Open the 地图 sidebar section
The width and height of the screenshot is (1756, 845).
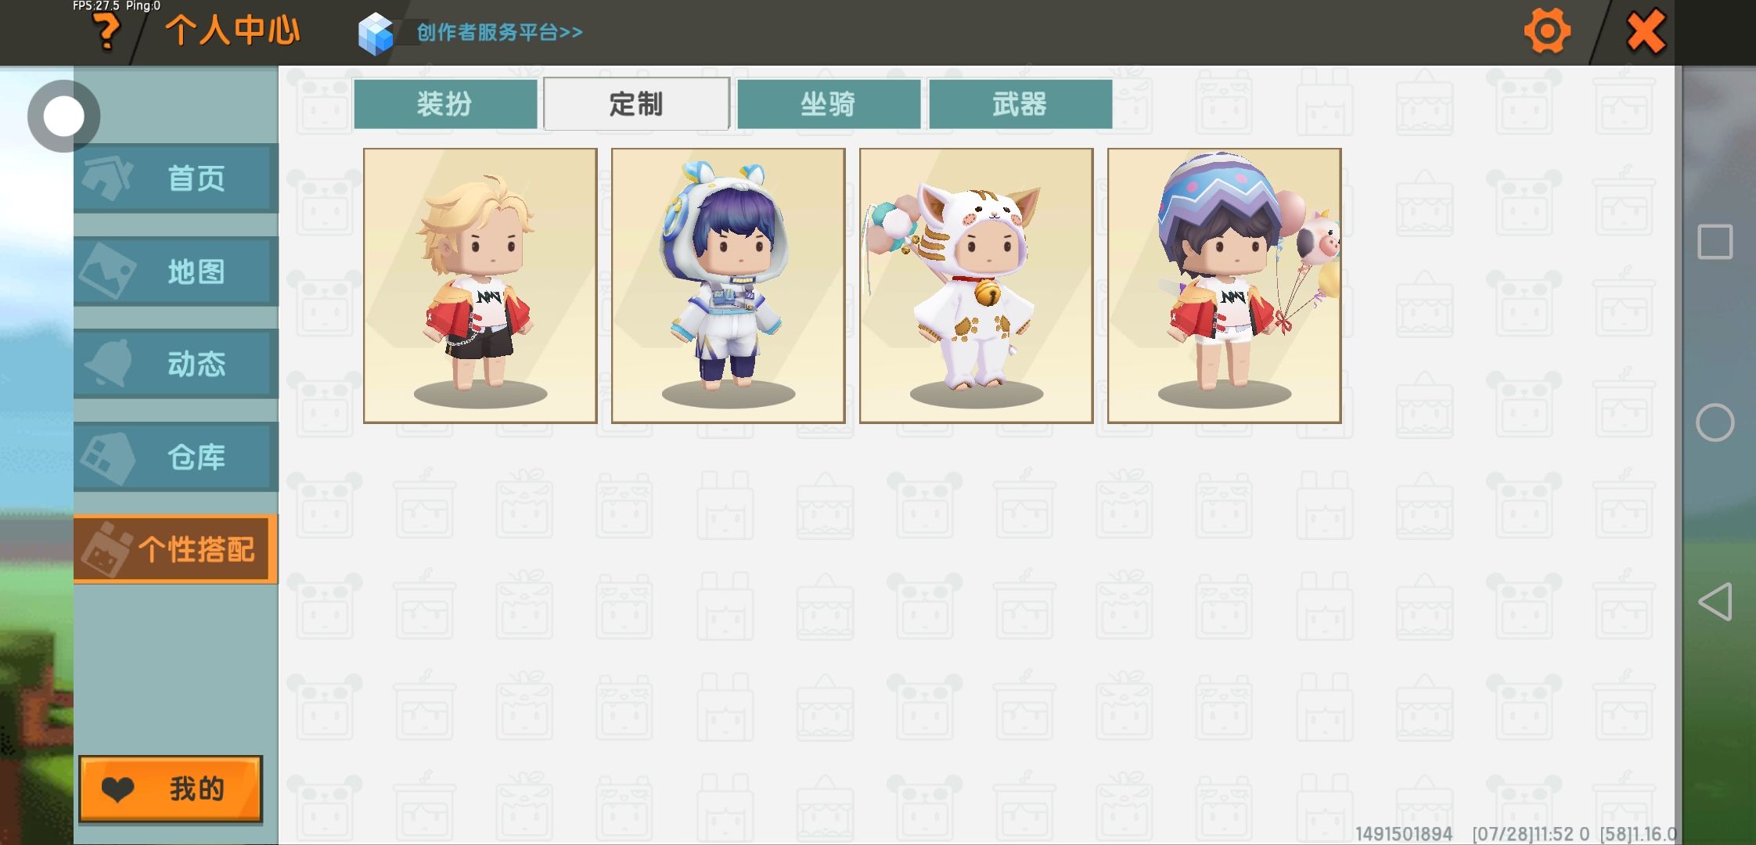[176, 271]
